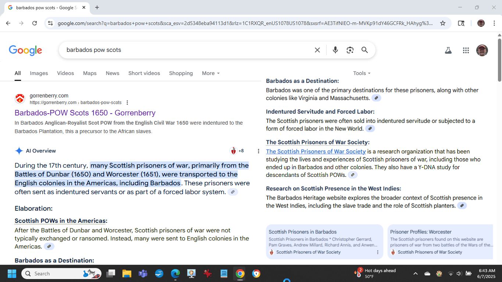The image size is (502, 282).
Task: Clear the search box text
Action: click(317, 50)
